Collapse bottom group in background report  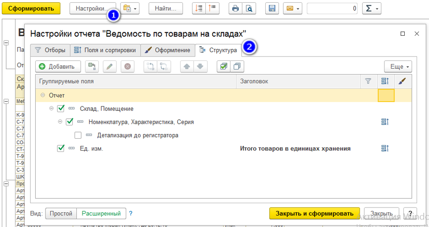6,184
